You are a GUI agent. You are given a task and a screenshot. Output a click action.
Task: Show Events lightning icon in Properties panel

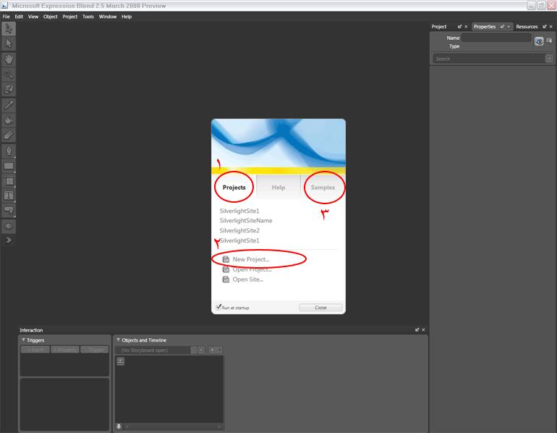coord(549,41)
